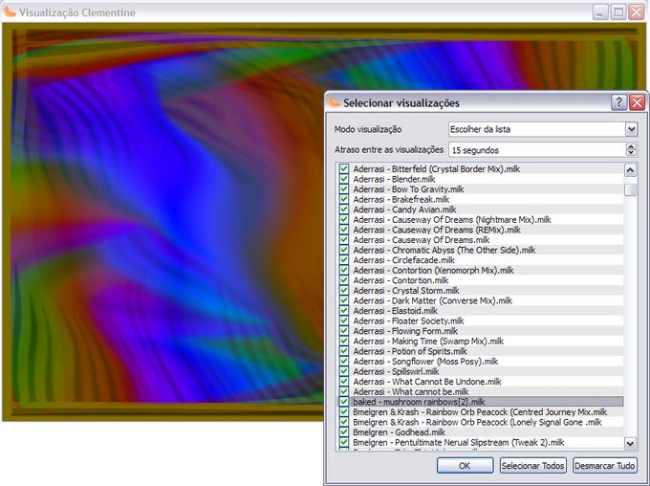This screenshot has height=486, width=650.
Task: Click the list scrollbar up arrow
Action: [x=630, y=169]
